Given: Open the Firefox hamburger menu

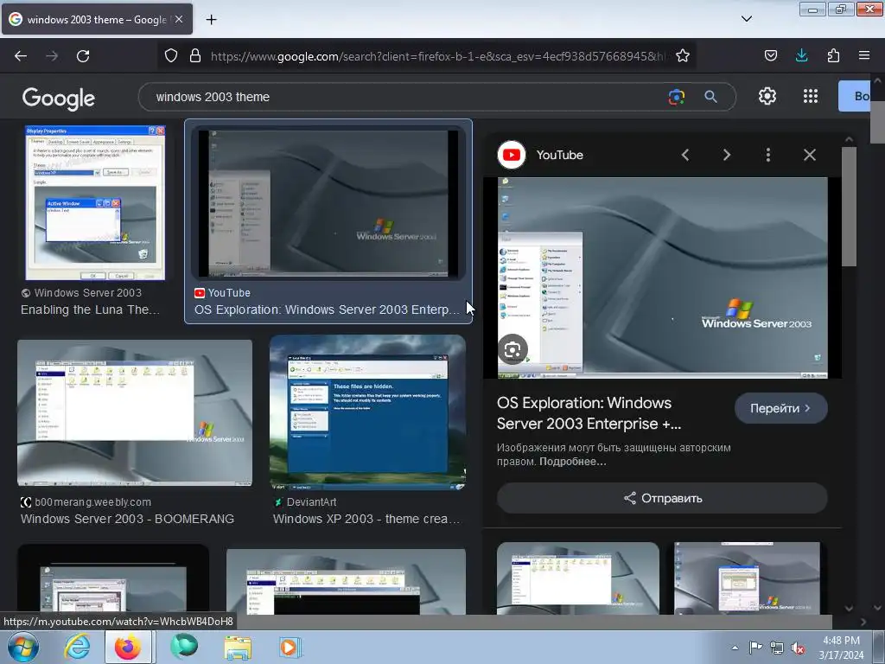Looking at the screenshot, I should coord(864,55).
